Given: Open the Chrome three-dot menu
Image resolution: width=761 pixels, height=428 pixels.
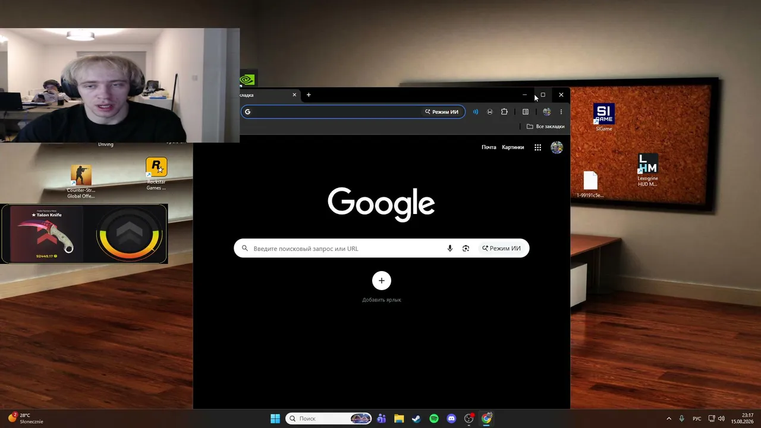Looking at the screenshot, I should (561, 112).
